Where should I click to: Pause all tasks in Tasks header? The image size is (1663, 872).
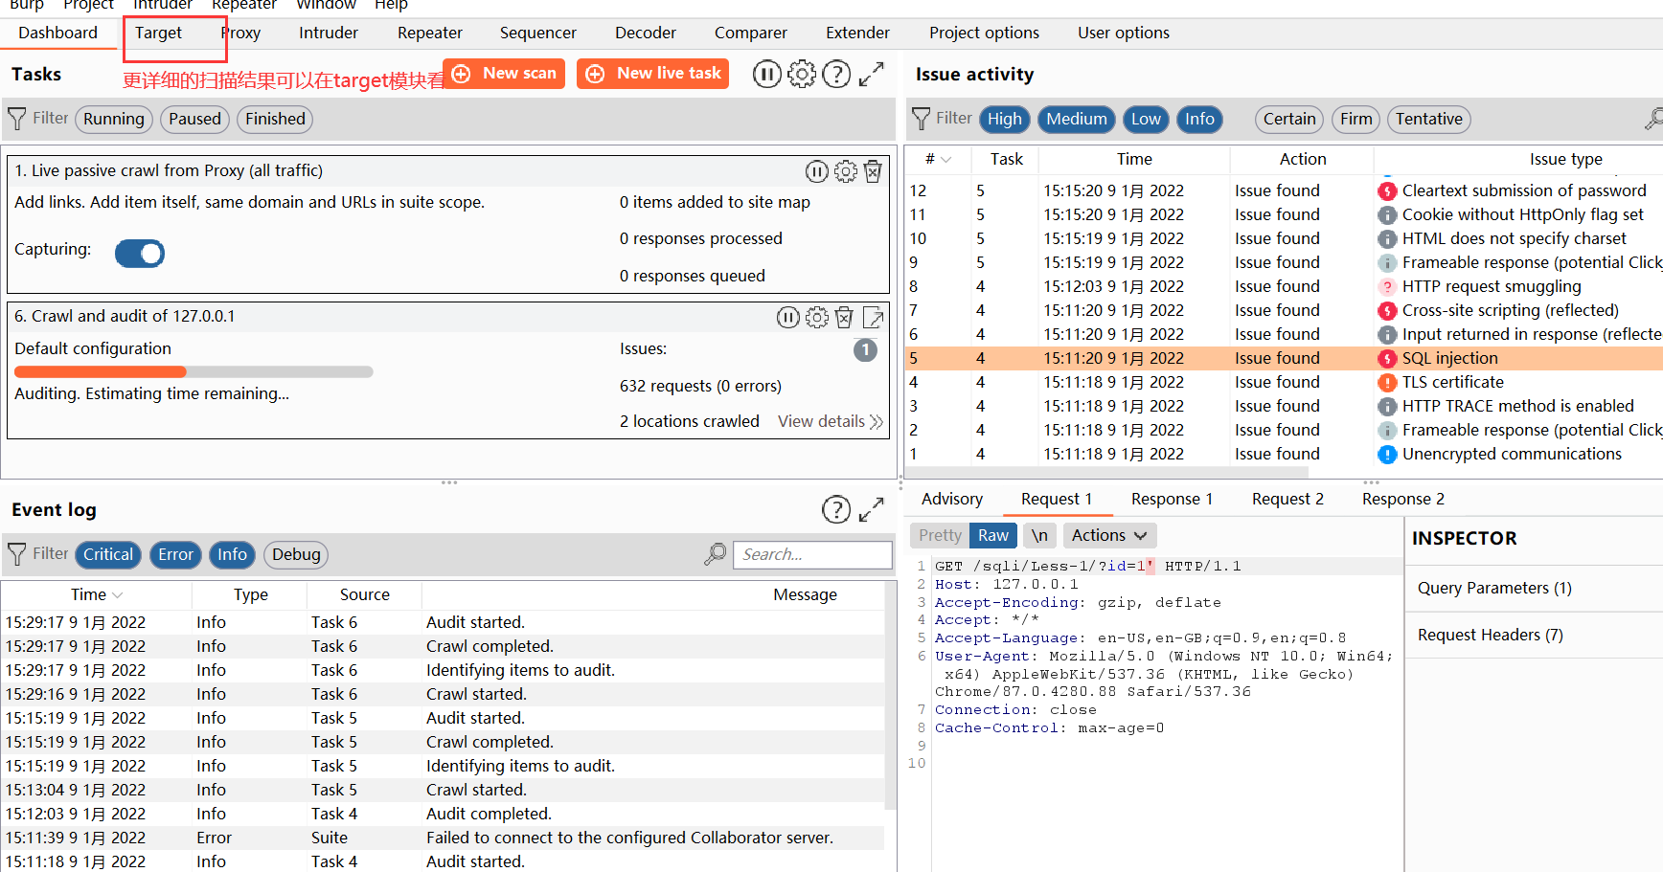[766, 74]
